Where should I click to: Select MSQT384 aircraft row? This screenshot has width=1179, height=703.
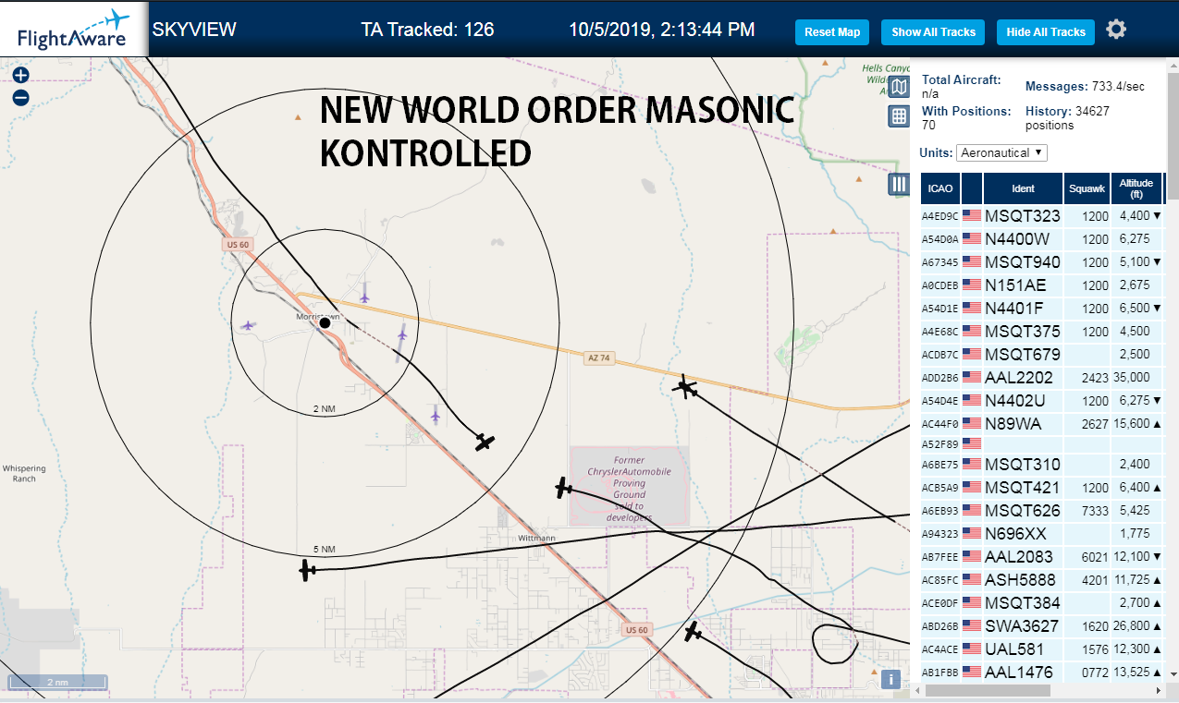click(1041, 602)
